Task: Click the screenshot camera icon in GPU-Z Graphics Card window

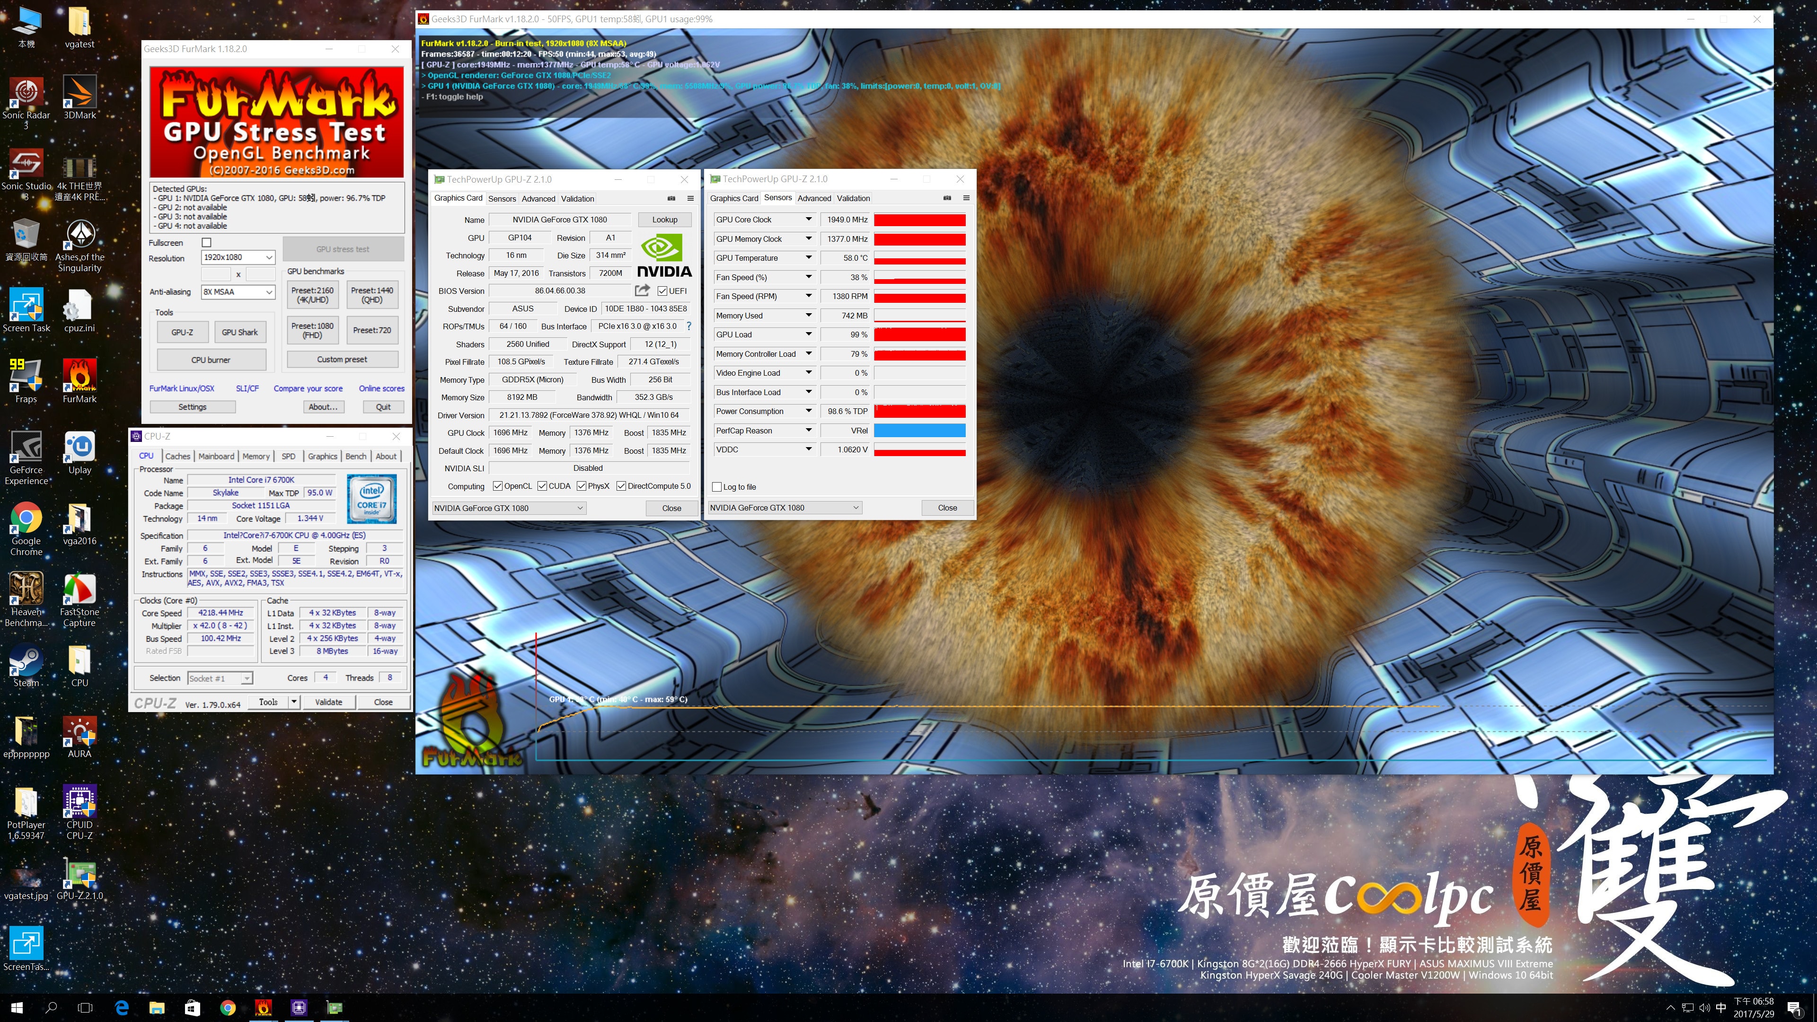Action: 671,198
